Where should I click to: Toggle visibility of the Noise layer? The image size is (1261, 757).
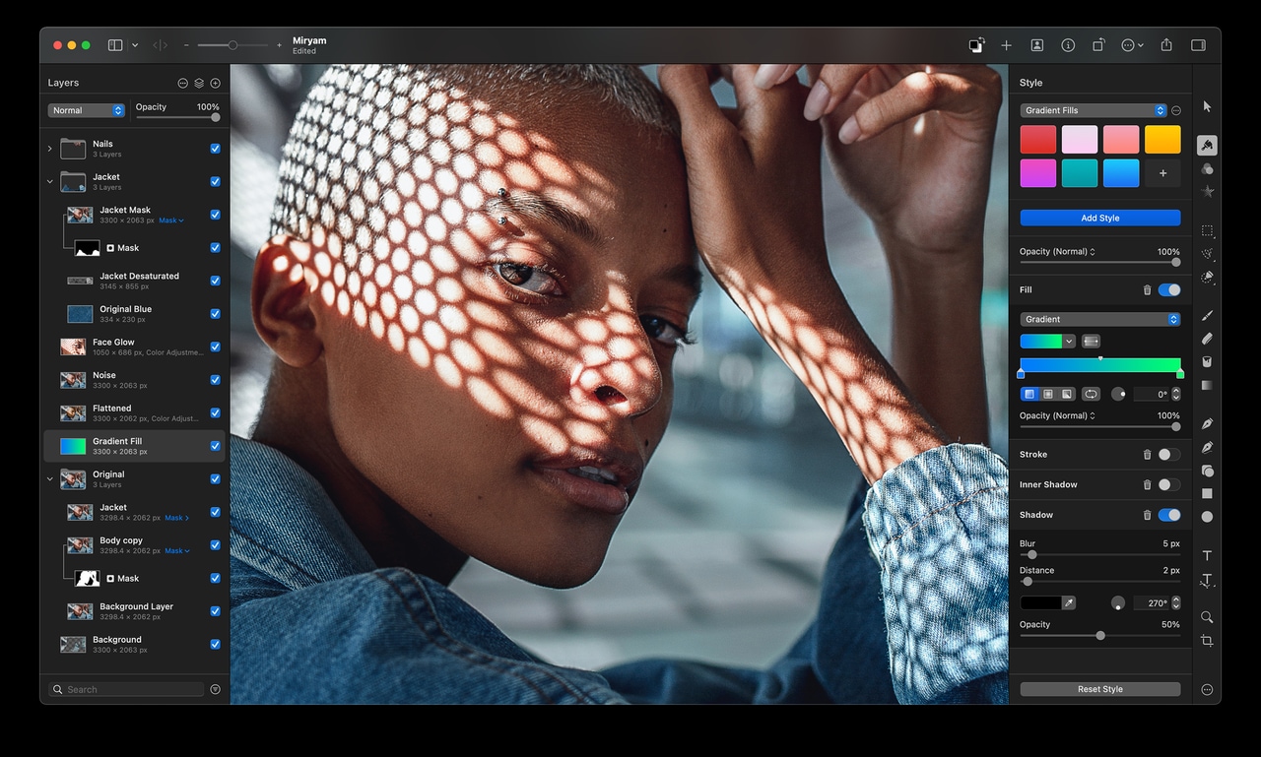[x=215, y=379]
